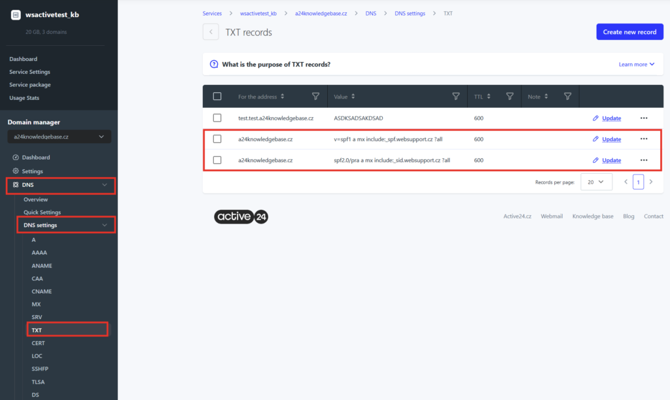Open the CERT records page
670x400 pixels.
click(38, 342)
